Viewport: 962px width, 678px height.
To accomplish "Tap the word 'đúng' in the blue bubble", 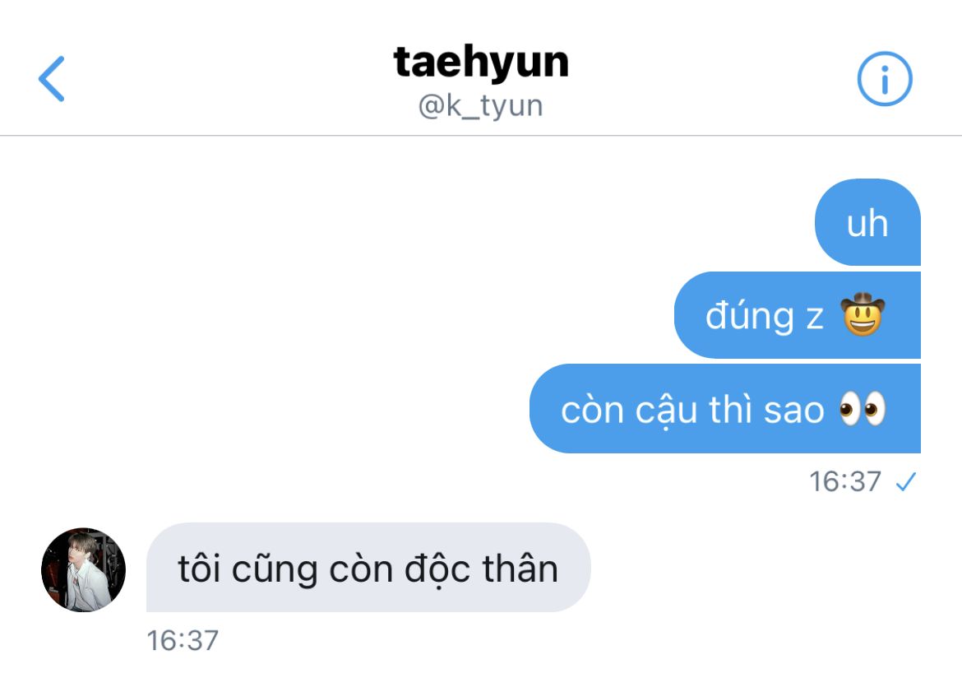I will (750, 317).
